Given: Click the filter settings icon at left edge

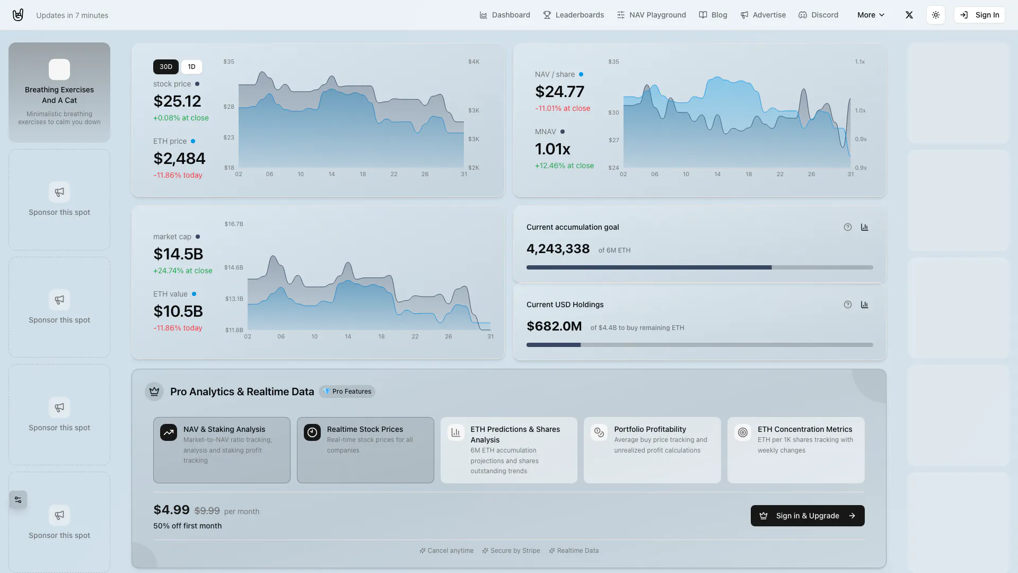Looking at the screenshot, I should [18, 500].
